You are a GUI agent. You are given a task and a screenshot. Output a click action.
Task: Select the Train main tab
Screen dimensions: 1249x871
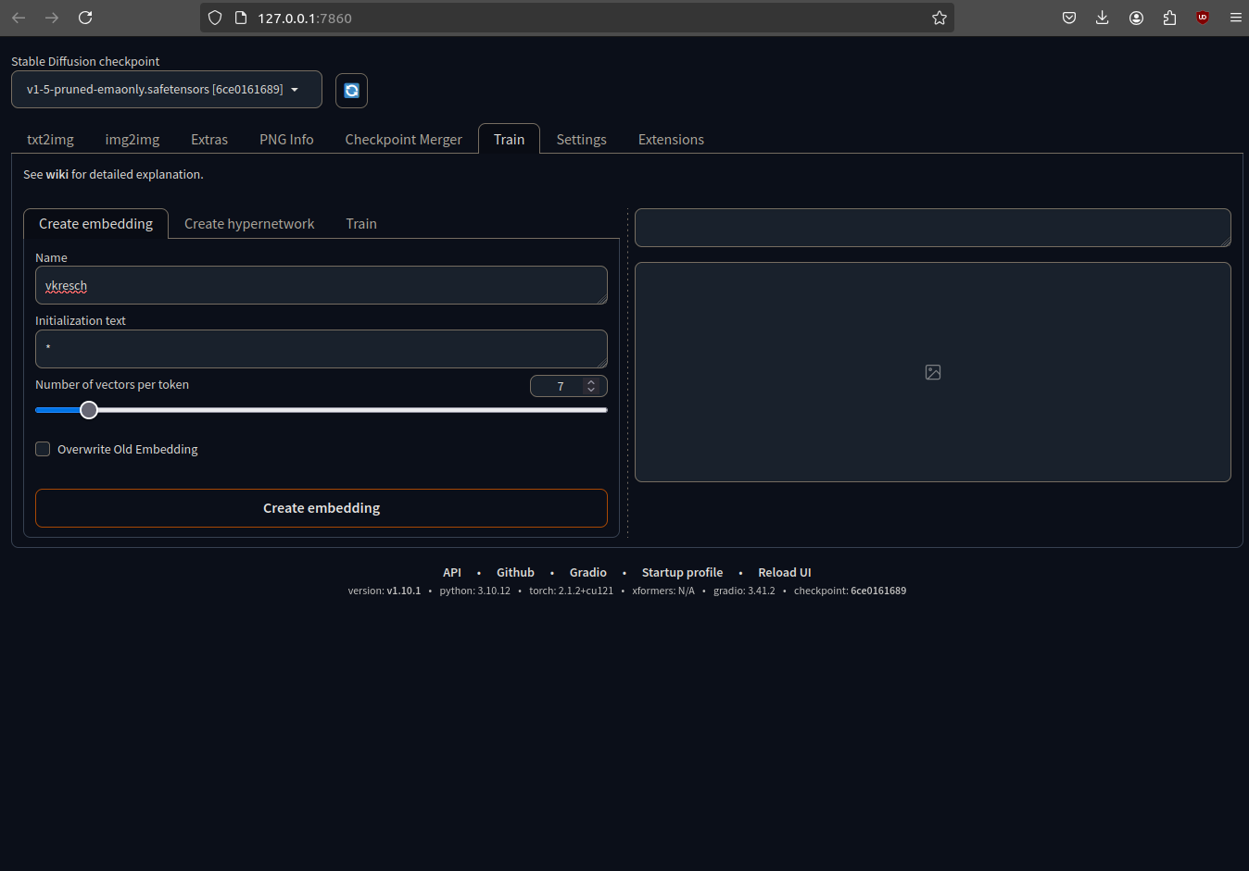point(509,139)
